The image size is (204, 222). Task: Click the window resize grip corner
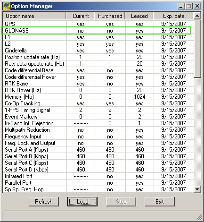(x=199, y=217)
